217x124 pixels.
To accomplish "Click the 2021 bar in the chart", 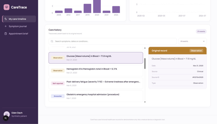I will [106, 12].
